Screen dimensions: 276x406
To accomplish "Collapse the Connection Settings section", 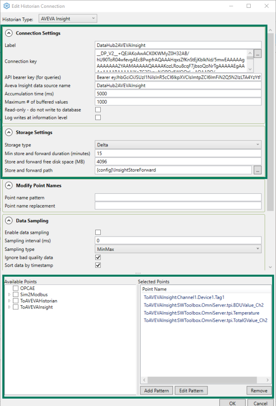I will (x=9, y=33).
